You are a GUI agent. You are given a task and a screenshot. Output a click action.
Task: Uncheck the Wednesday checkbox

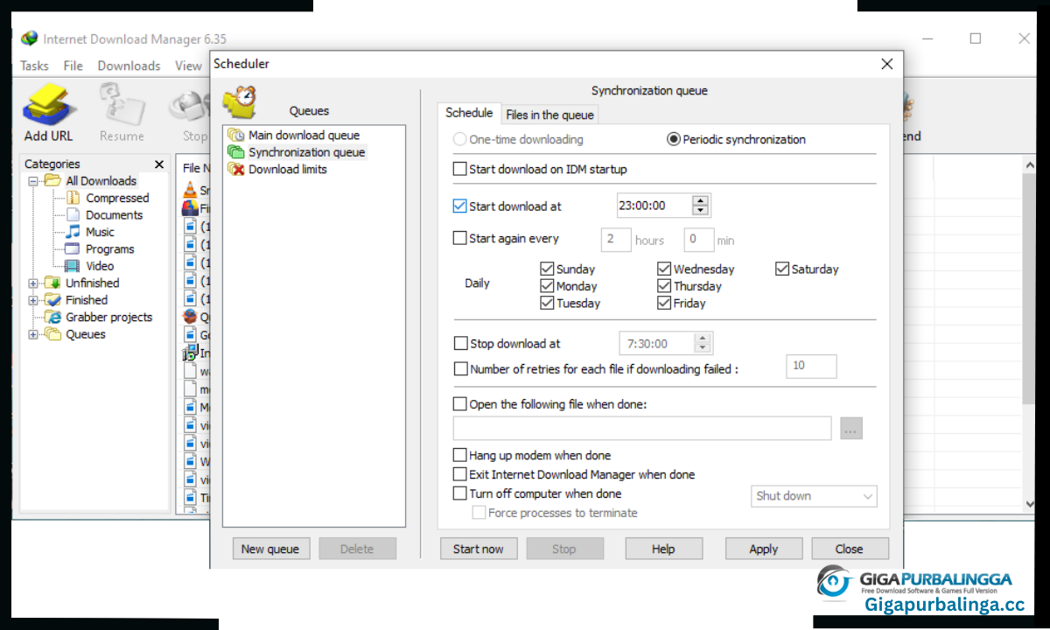[665, 269]
